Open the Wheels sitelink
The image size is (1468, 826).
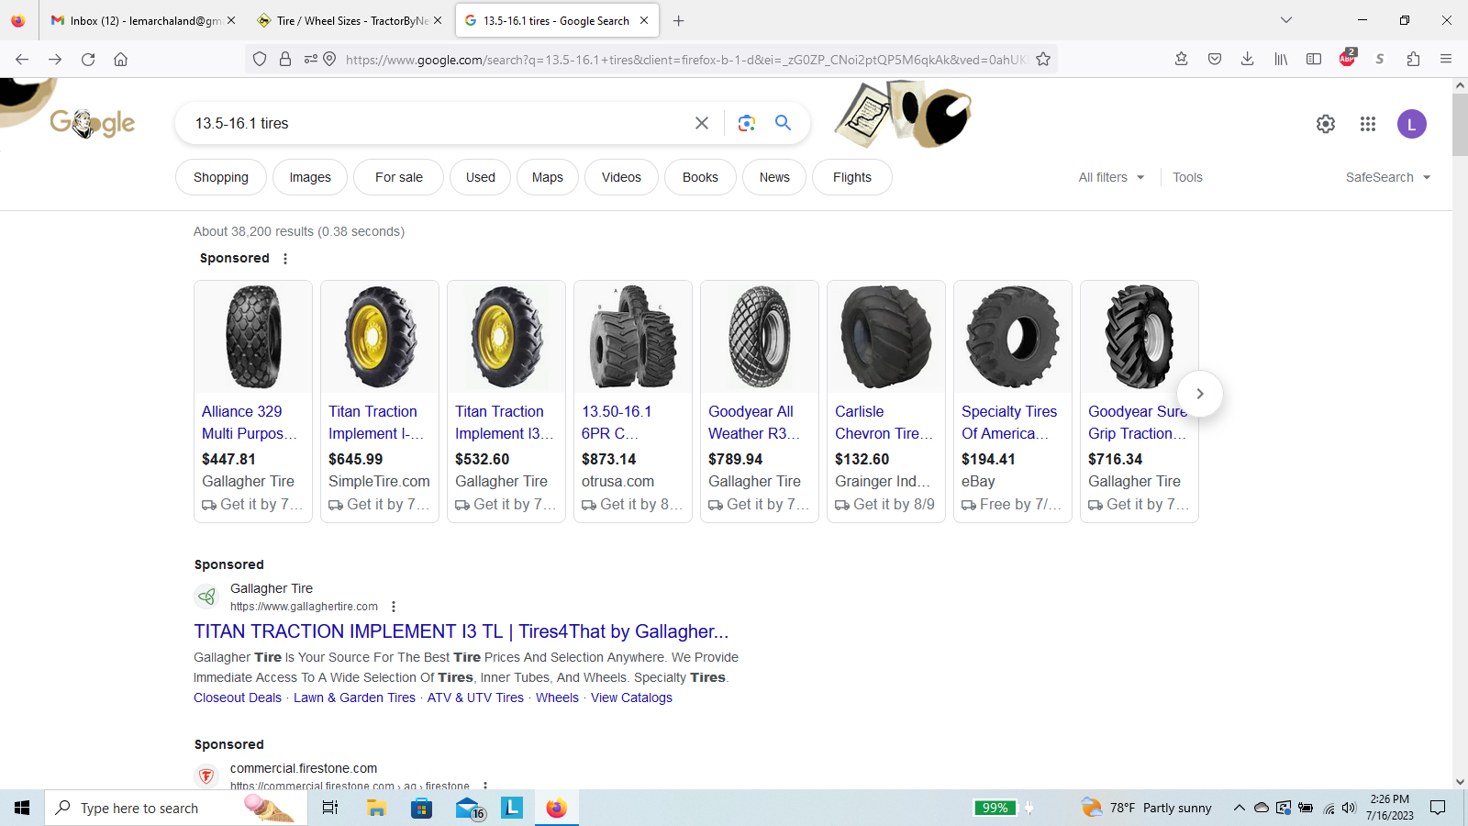[x=558, y=698]
